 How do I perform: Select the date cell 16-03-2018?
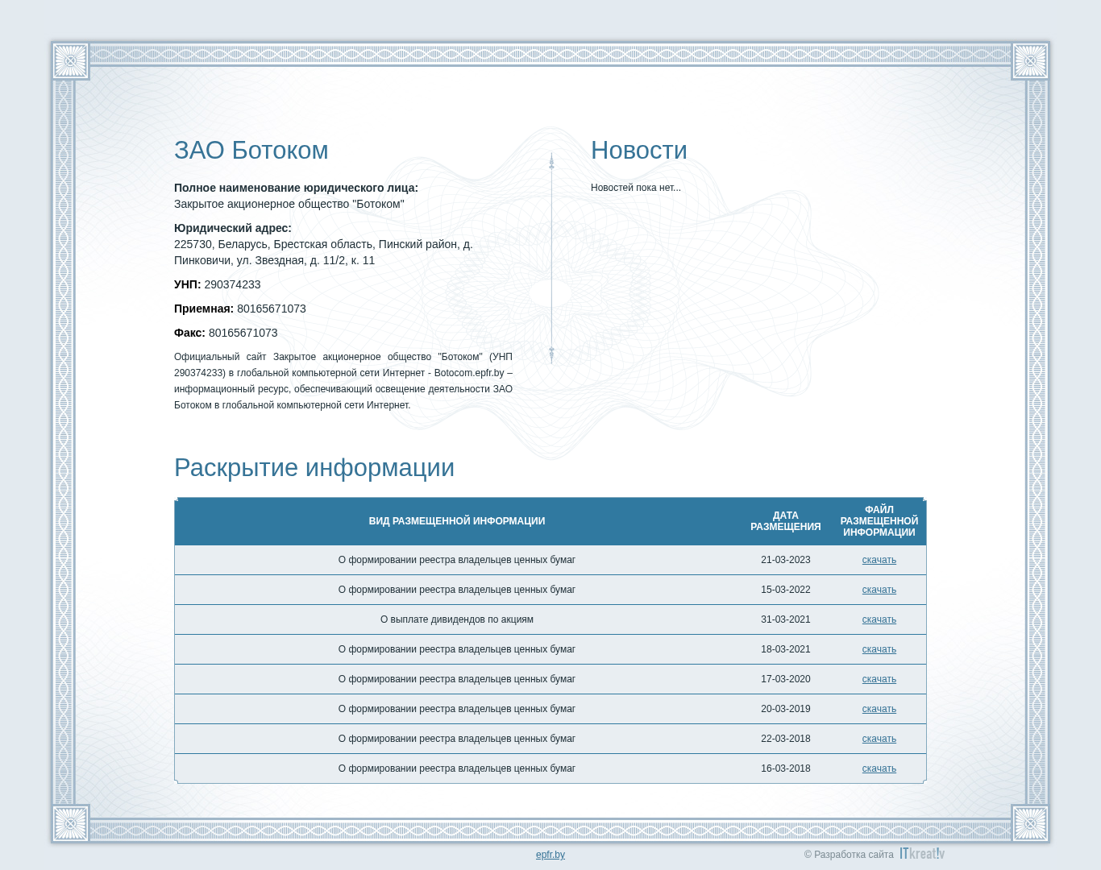(x=786, y=768)
